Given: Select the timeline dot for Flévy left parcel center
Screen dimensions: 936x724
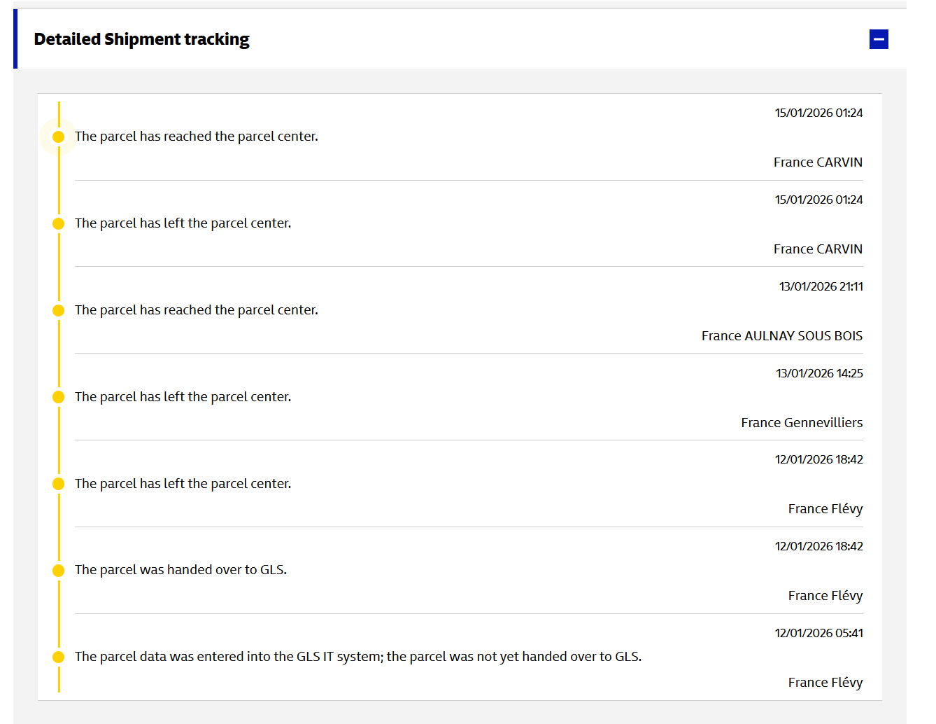Looking at the screenshot, I should [x=59, y=484].
